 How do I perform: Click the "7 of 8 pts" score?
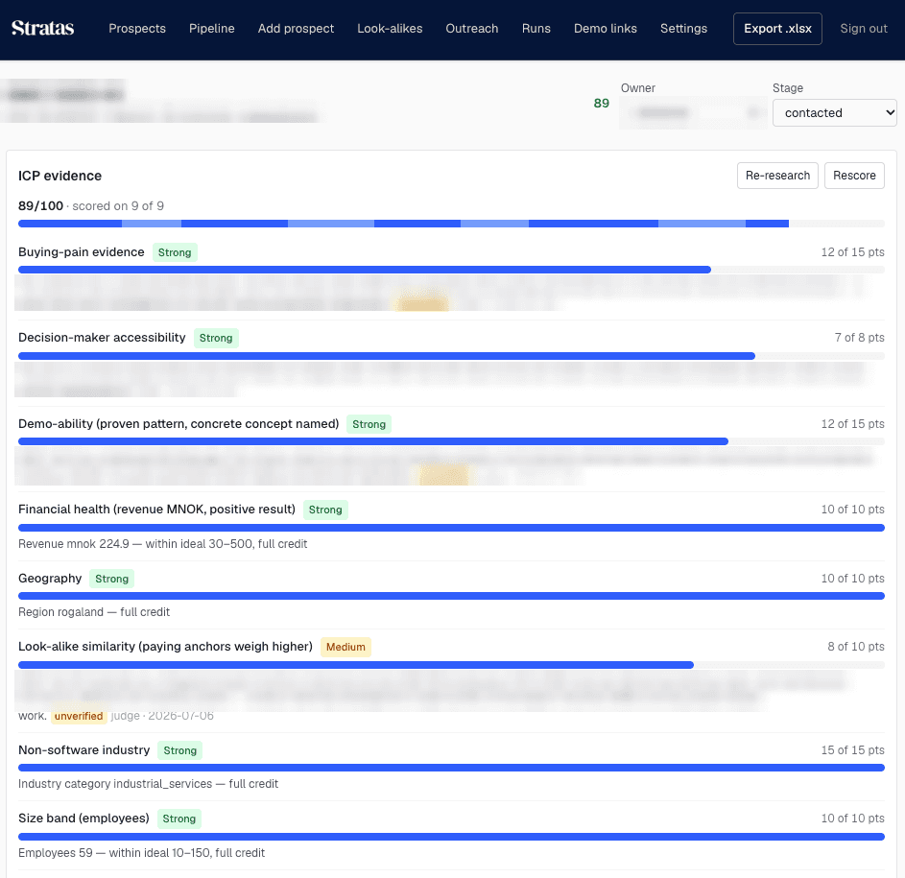859,338
